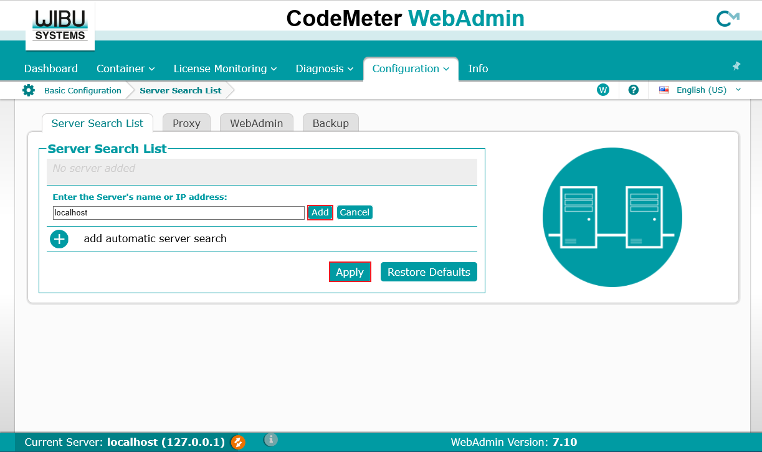The width and height of the screenshot is (762, 452).
Task: Expand the Diagnosis menu
Action: tap(325, 68)
